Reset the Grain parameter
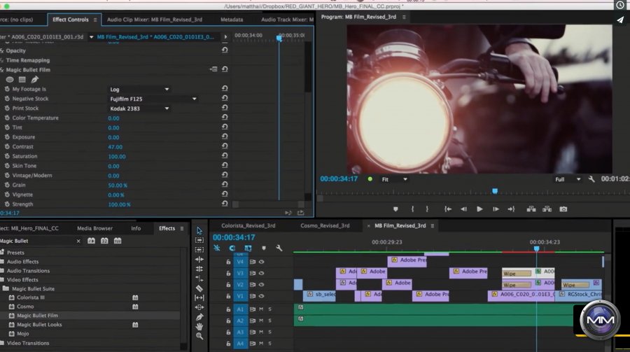Image resolution: width=630 pixels, height=352 pixels. click(x=225, y=185)
